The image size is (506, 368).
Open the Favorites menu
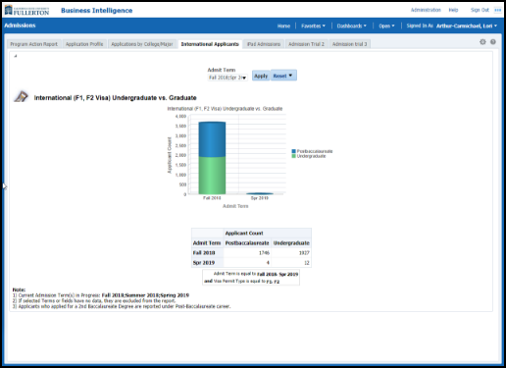(x=313, y=26)
